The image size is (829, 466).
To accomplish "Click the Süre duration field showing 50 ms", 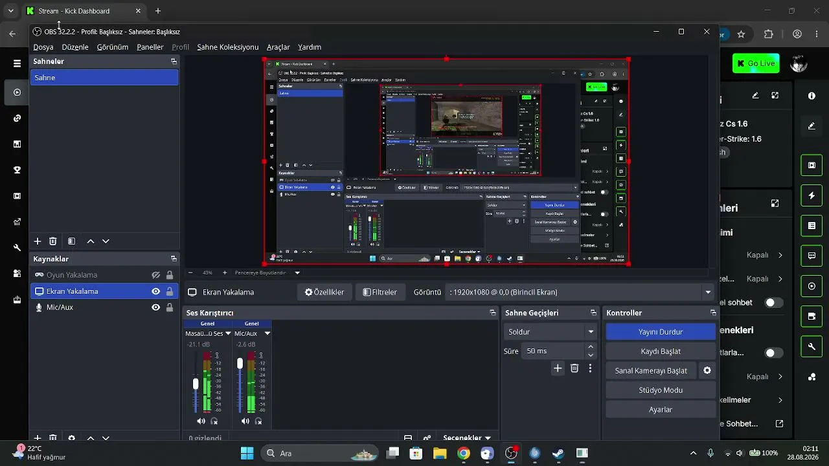I will 554,351.
